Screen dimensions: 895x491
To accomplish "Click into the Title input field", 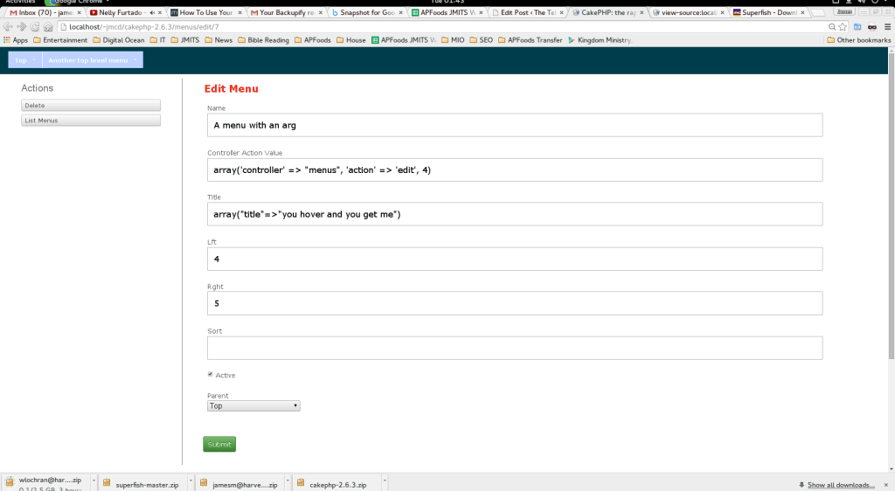I will [515, 214].
